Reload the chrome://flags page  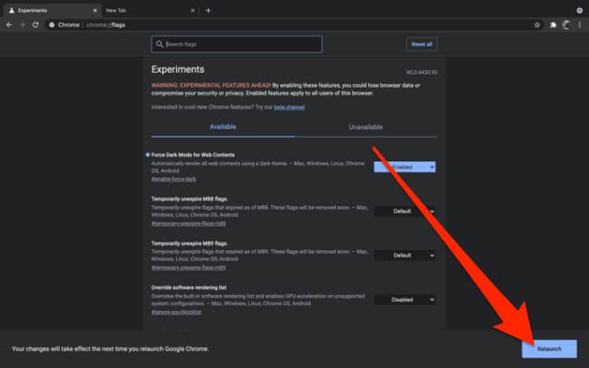35,25
